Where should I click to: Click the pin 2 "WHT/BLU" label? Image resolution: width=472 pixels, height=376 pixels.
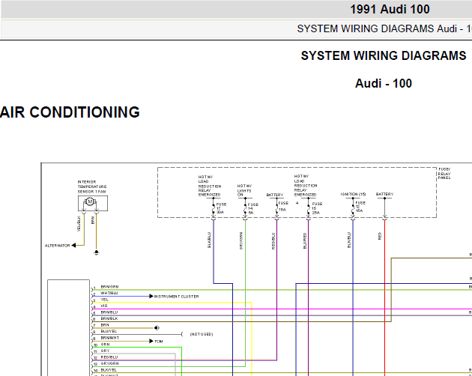[x=109, y=293]
